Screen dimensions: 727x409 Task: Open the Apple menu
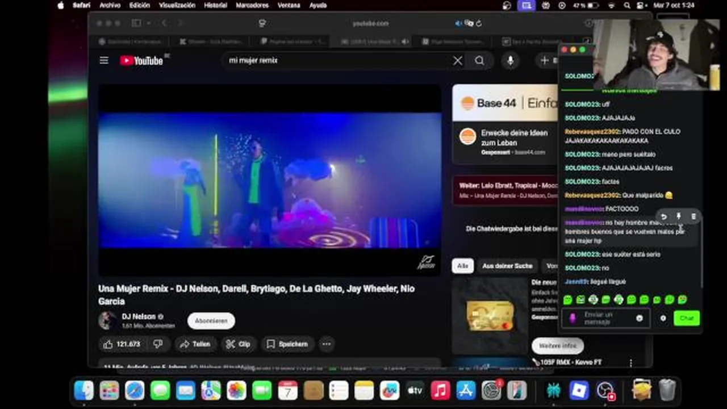tap(61, 5)
